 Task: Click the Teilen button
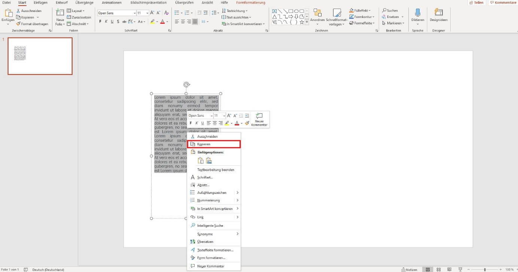(x=476, y=3)
